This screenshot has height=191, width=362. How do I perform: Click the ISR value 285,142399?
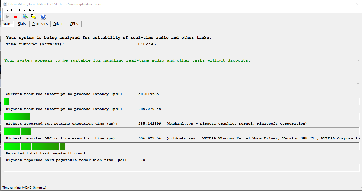click(150, 124)
